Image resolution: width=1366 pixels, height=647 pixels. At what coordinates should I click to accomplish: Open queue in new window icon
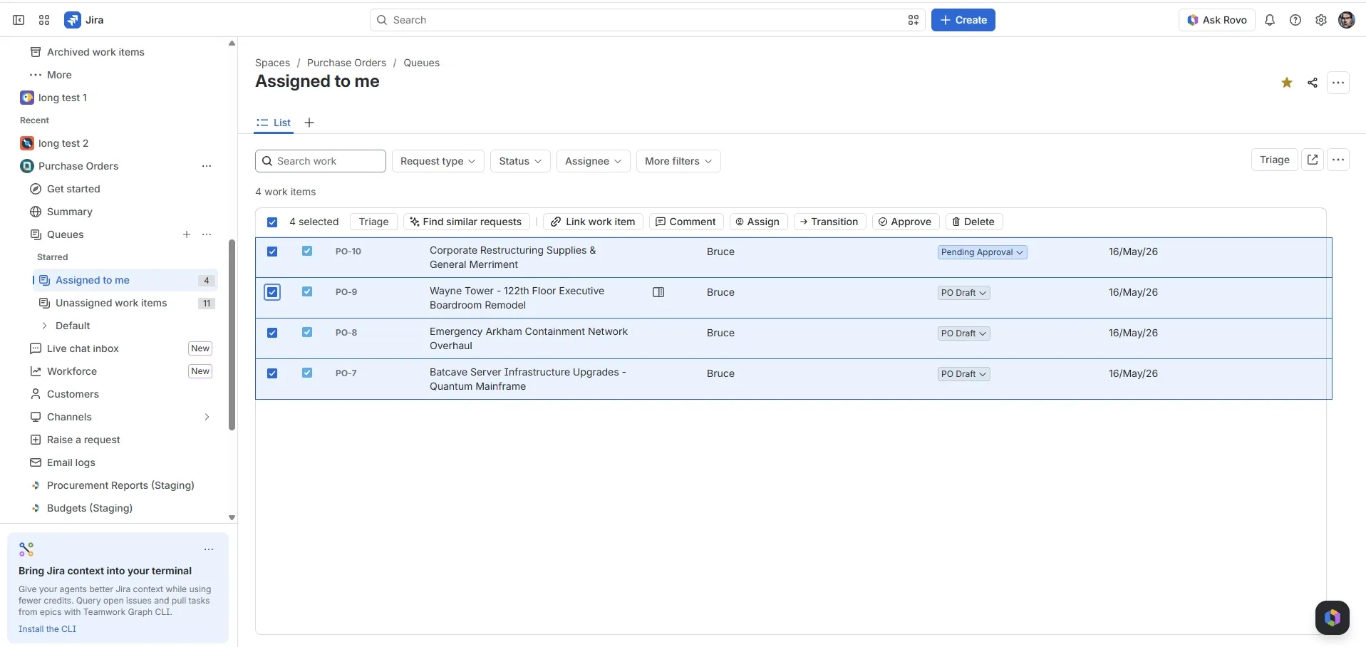click(x=1313, y=160)
